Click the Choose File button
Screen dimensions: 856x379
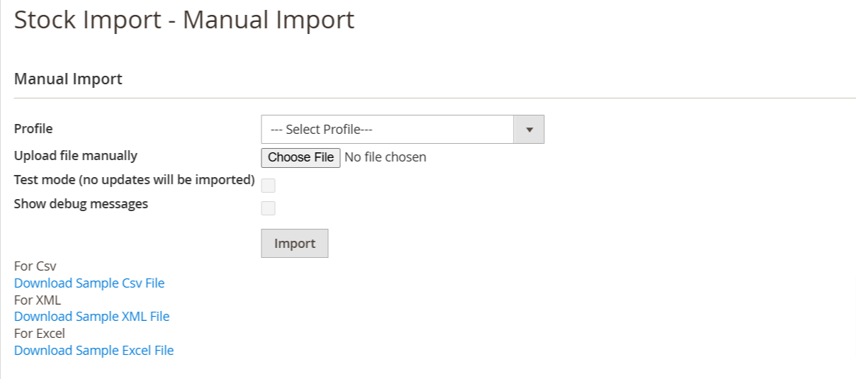[300, 157]
